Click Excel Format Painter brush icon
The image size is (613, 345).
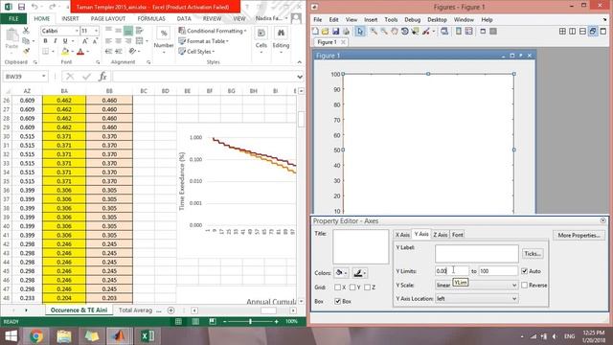coord(26,51)
